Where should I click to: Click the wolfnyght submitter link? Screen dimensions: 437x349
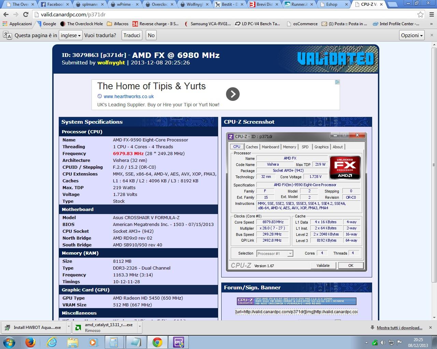(x=111, y=63)
